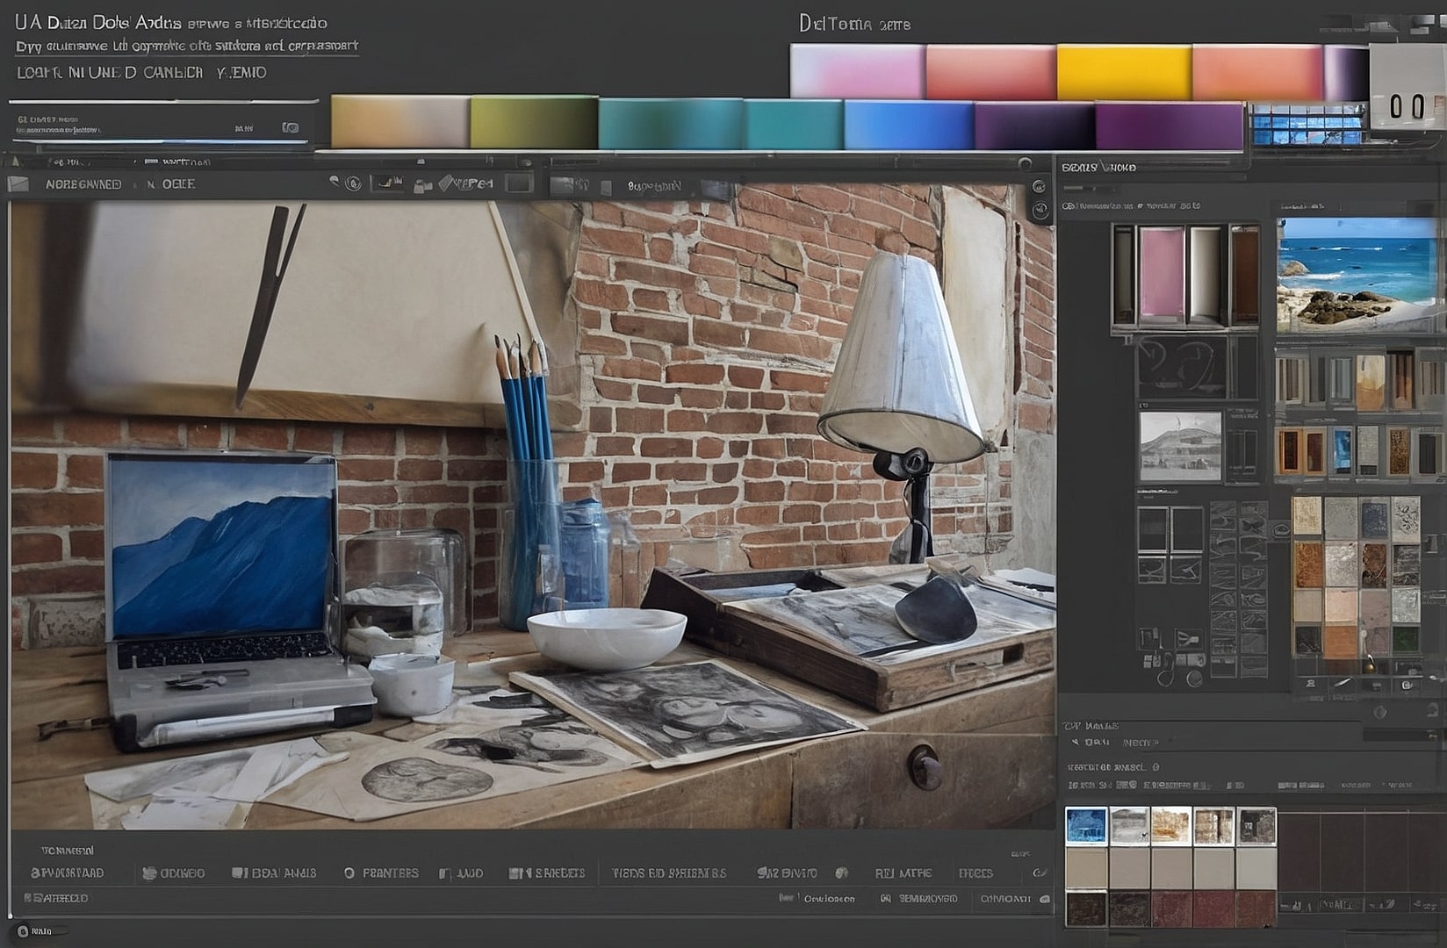Click the spiral icon left of the material grid
The height and width of the screenshot is (948, 1447).
point(1281,528)
